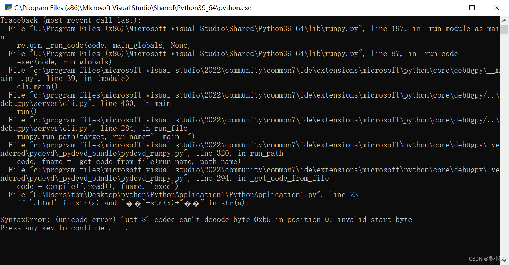Click the "if '.html' in str(a)" code line

pos(133,203)
